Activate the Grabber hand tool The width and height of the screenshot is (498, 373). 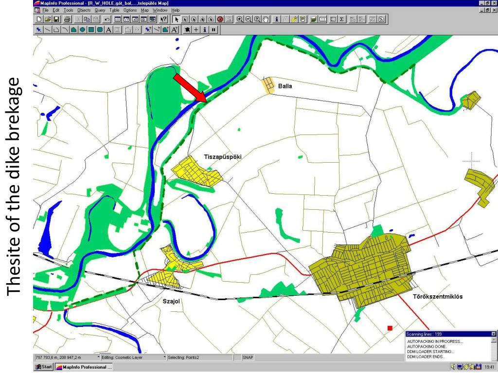[266, 19]
